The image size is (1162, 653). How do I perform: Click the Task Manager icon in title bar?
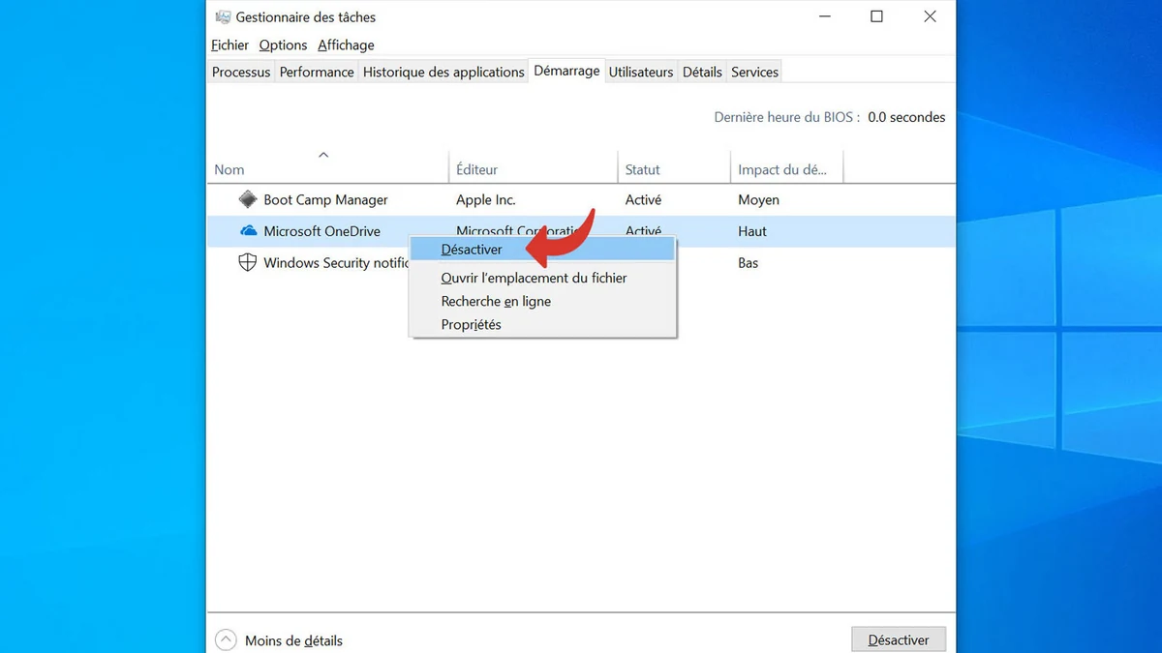click(224, 16)
